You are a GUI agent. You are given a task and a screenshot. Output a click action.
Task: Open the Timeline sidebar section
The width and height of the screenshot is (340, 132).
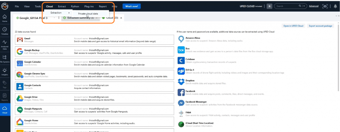point(5,31)
